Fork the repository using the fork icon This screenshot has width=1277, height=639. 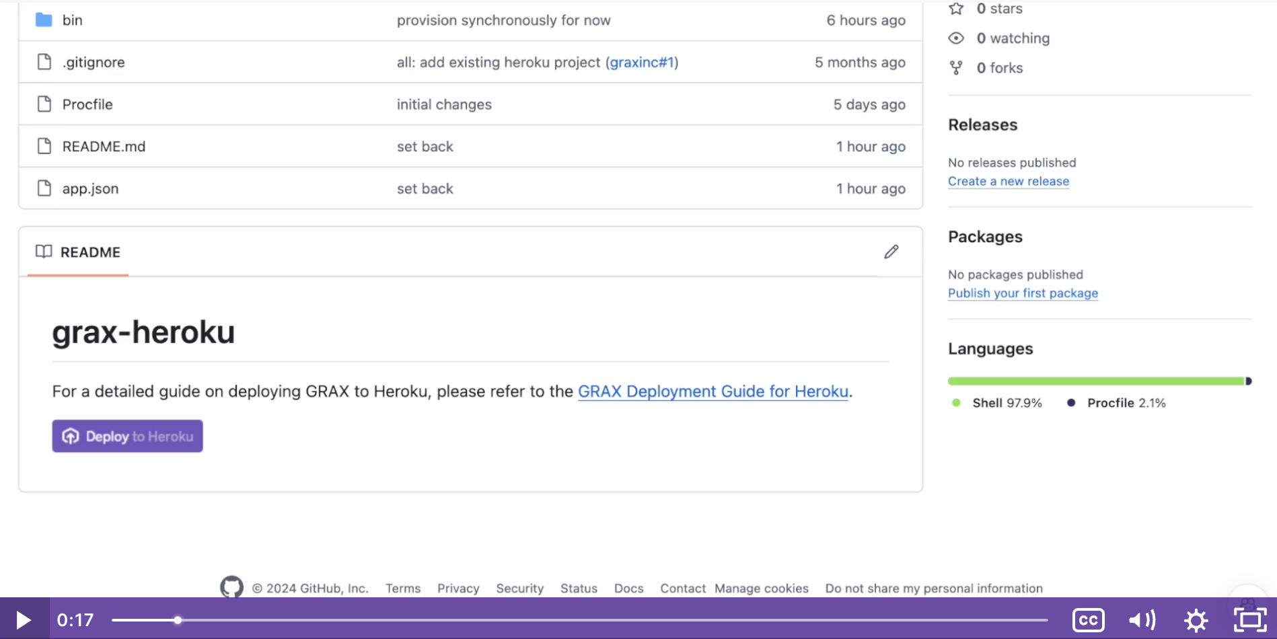956,67
